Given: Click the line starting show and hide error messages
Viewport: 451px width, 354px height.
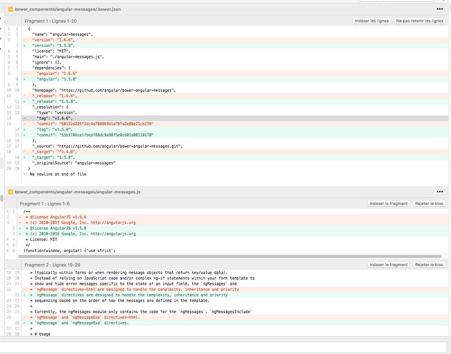Looking at the screenshot, I should 235,284.
